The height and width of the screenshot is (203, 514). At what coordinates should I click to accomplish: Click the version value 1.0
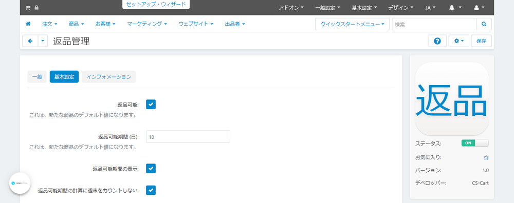pos(486,170)
